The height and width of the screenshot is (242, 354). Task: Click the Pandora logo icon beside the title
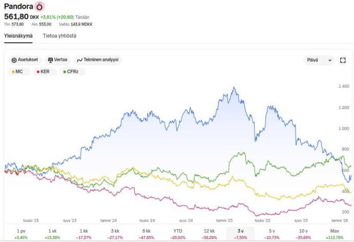[40, 7]
